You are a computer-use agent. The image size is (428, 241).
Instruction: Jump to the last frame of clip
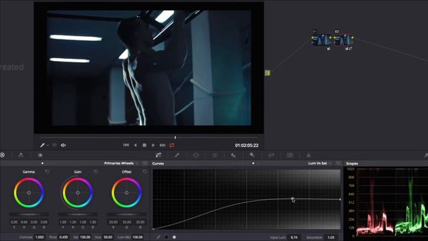tap(163, 145)
